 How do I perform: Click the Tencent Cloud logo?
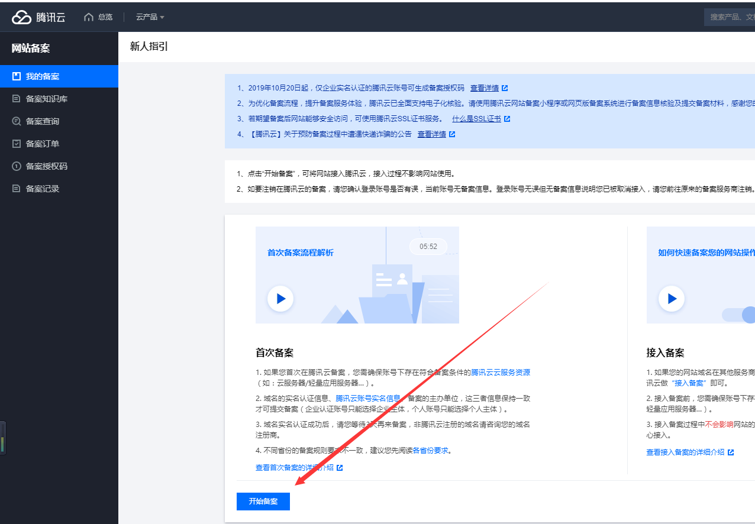(x=38, y=17)
